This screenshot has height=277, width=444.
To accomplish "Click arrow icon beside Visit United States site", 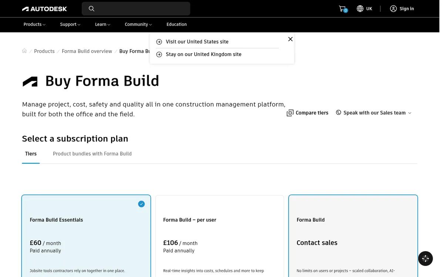I will pos(159,42).
